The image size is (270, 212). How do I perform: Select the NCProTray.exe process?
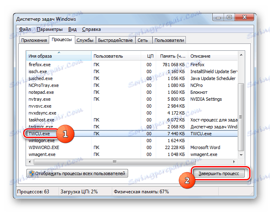click(132, 85)
